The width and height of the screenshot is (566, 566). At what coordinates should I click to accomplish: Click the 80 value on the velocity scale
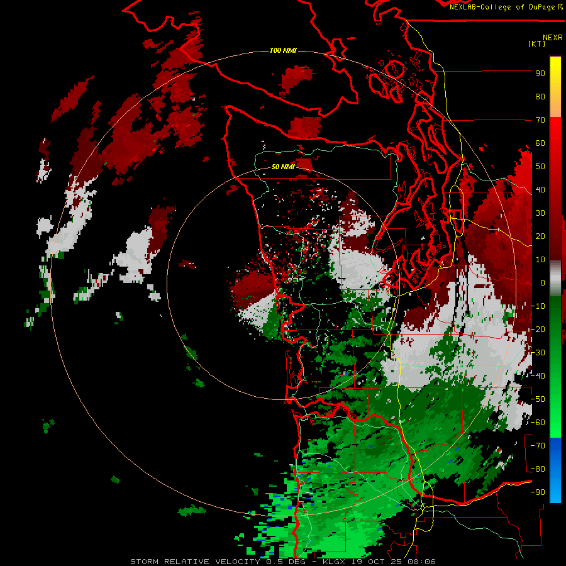click(540, 96)
